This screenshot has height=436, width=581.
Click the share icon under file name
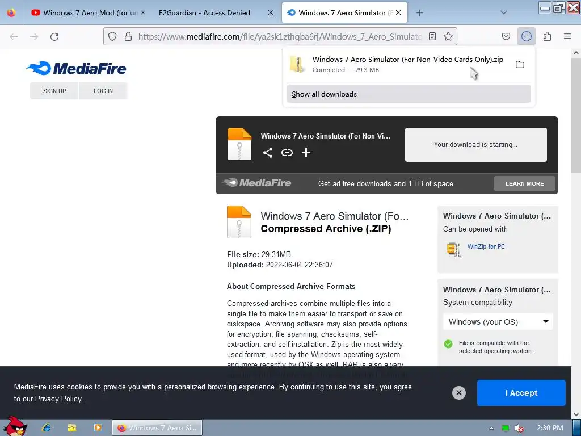(268, 152)
